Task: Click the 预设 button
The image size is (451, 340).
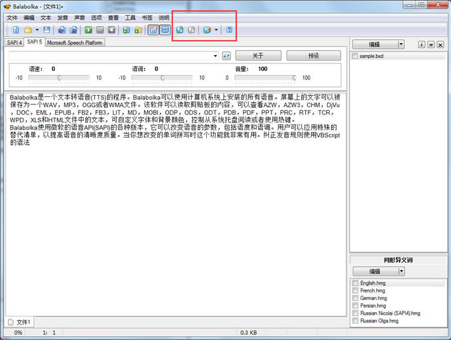Action: [313, 56]
